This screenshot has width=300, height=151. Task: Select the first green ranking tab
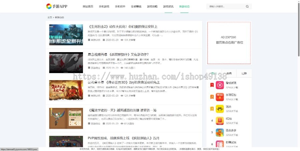214,73
